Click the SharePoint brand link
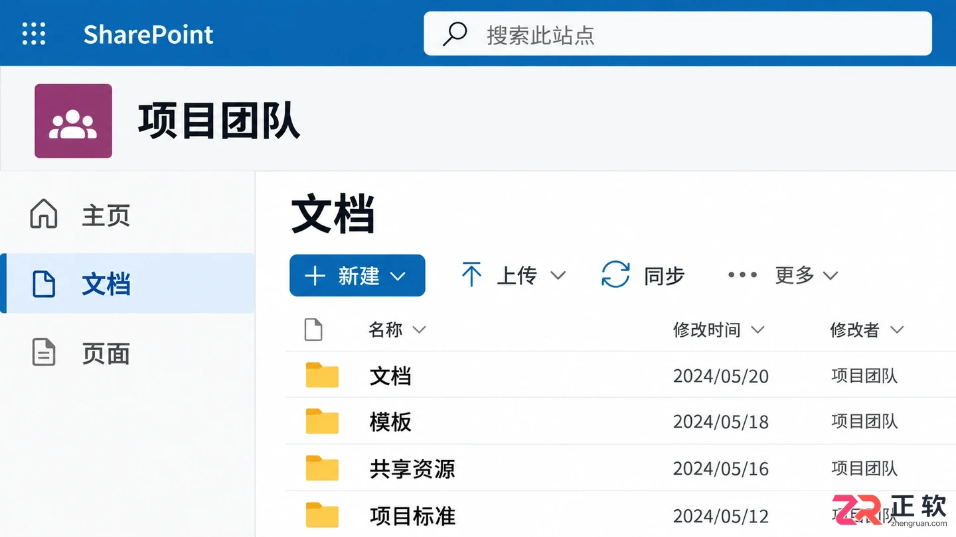Viewport: 956px width, 537px height. point(148,34)
